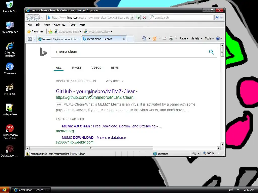Click the status bar warning icon
Viewport: 258px width, 193px height.
pyautogui.click(x=28, y=154)
